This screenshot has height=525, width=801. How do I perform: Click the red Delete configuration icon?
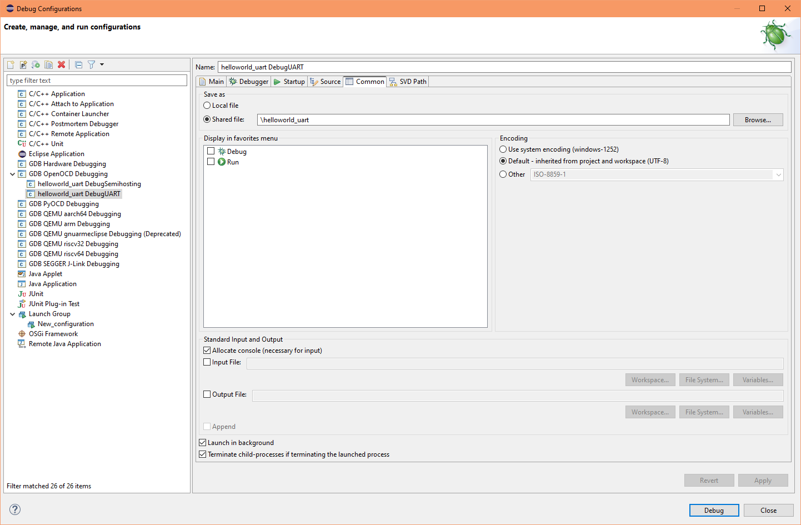point(61,64)
